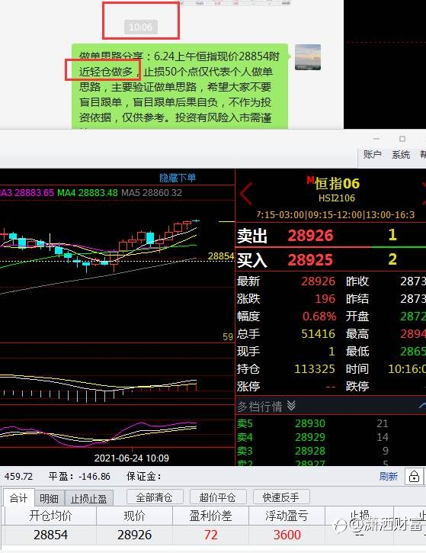Open the 系统 menu
426x553 pixels.
401,155
